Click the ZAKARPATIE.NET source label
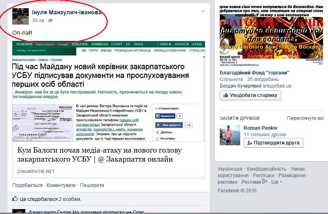Viewport: 328px width, 214px height. click(36, 171)
